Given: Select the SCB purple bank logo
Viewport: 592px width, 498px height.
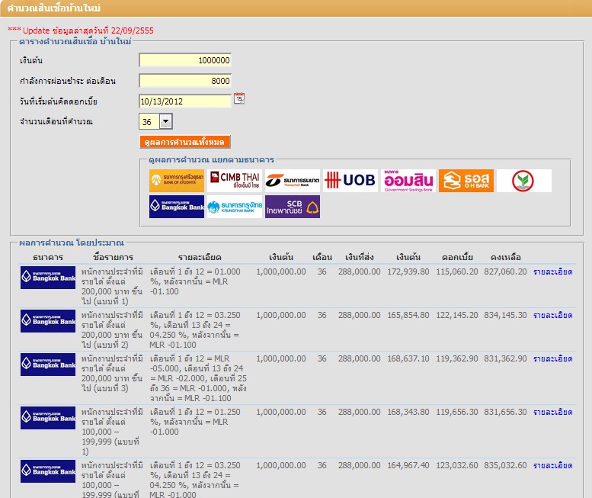Looking at the screenshot, I should pos(293,207).
